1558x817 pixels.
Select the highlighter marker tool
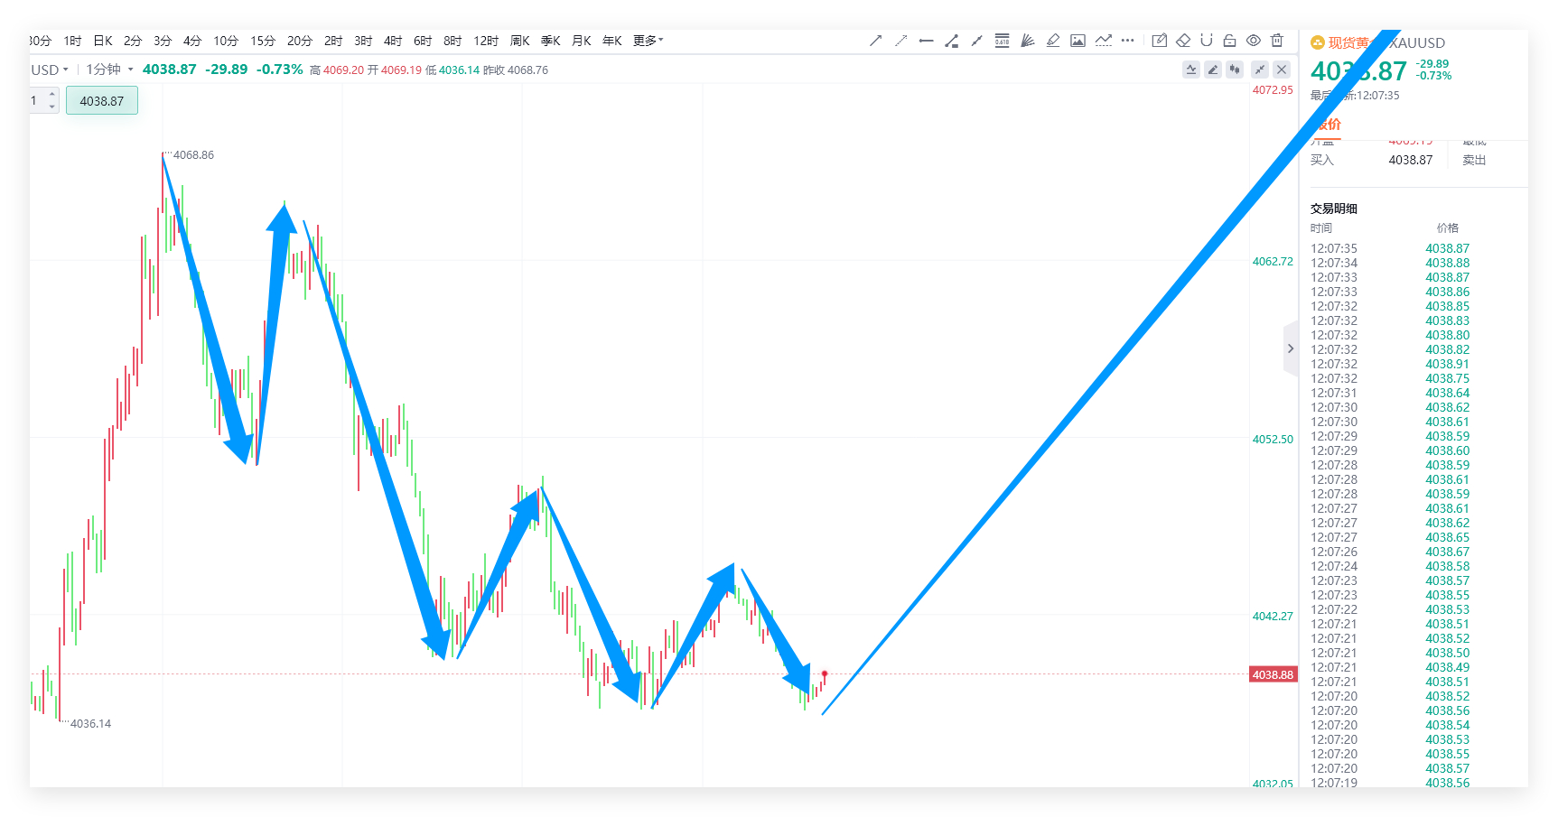[1052, 41]
